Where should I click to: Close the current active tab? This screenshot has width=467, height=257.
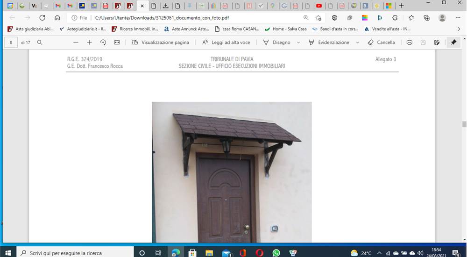click(142, 6)
